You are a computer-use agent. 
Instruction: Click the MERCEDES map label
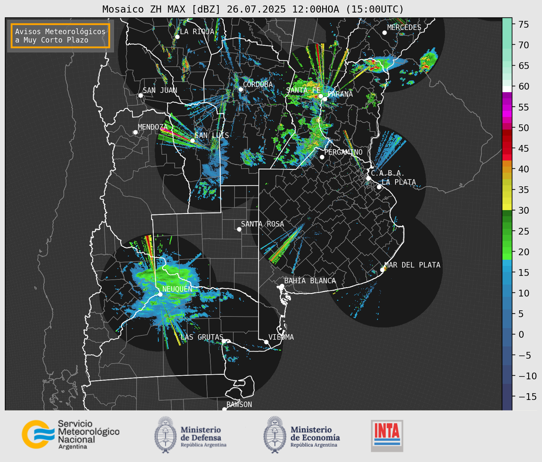point(404,28)
